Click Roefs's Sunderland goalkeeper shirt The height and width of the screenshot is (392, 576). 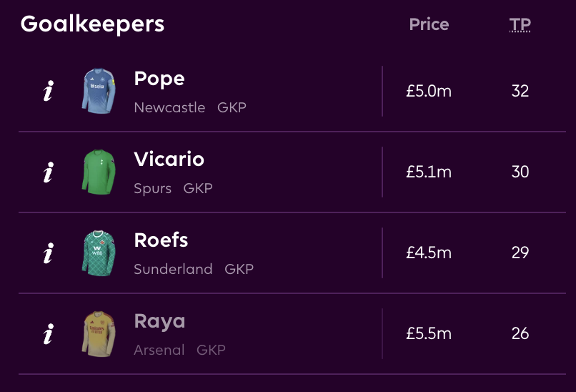[96, 253]
